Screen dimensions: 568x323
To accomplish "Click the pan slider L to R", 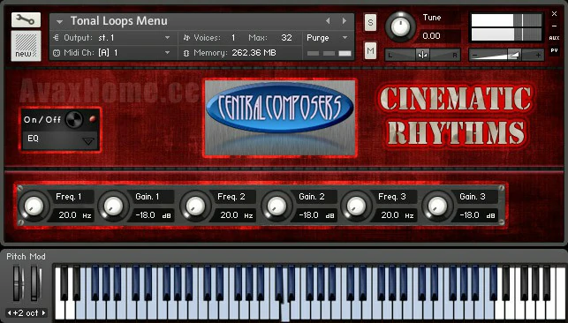I will click(x=422, y=56).
